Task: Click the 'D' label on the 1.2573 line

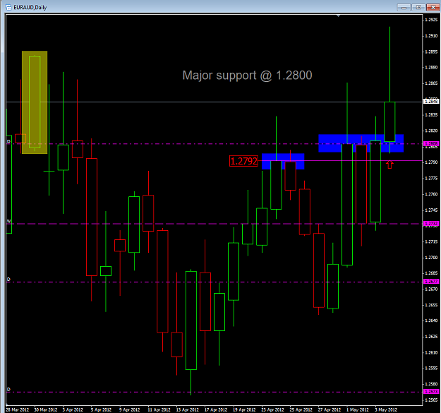Action: (x=8, y=390)
